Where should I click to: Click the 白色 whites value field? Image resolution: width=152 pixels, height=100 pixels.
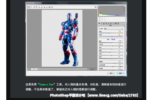(x=120, y=54)
